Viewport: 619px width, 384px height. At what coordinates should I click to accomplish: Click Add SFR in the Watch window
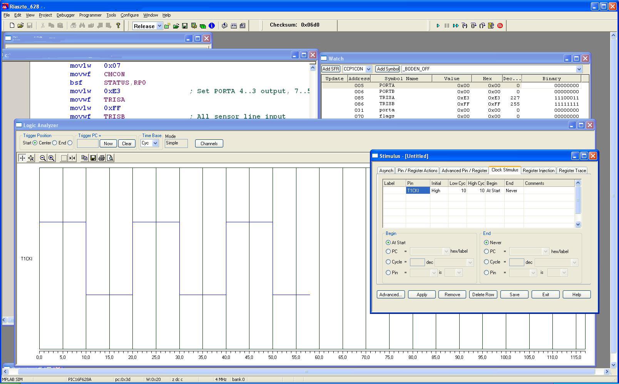[331, 69]
